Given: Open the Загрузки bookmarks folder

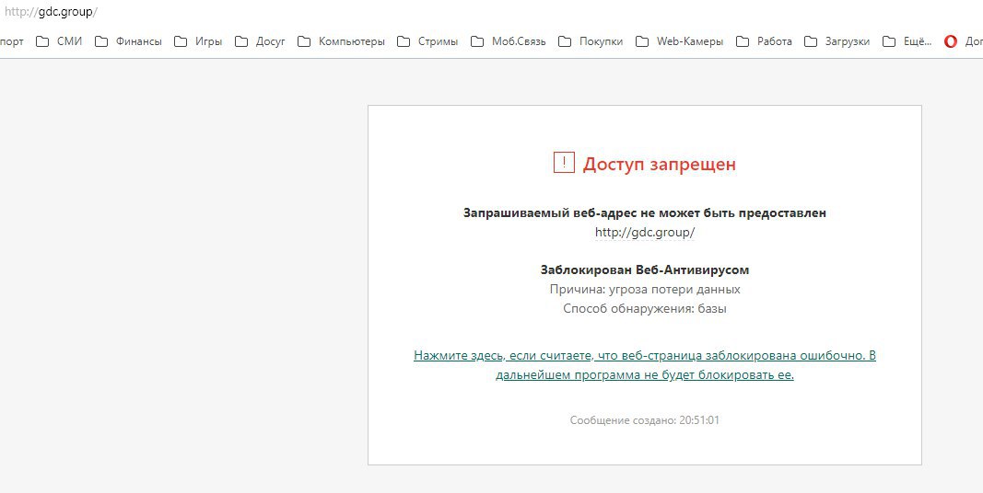Looking at the screenshot, I should coord(837,41).
